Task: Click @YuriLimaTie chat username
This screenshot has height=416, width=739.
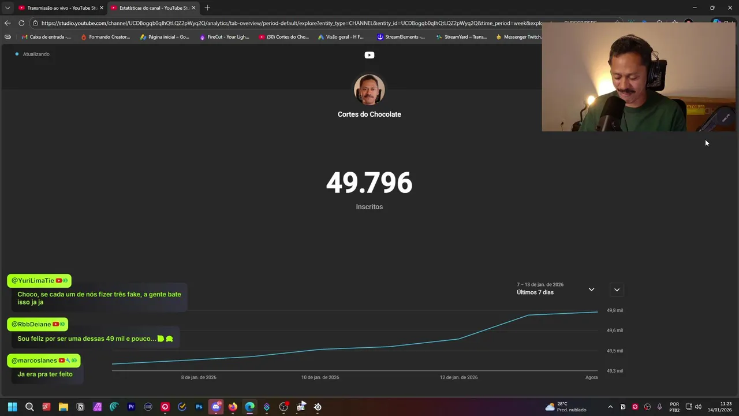Action: tap(33, 281)
